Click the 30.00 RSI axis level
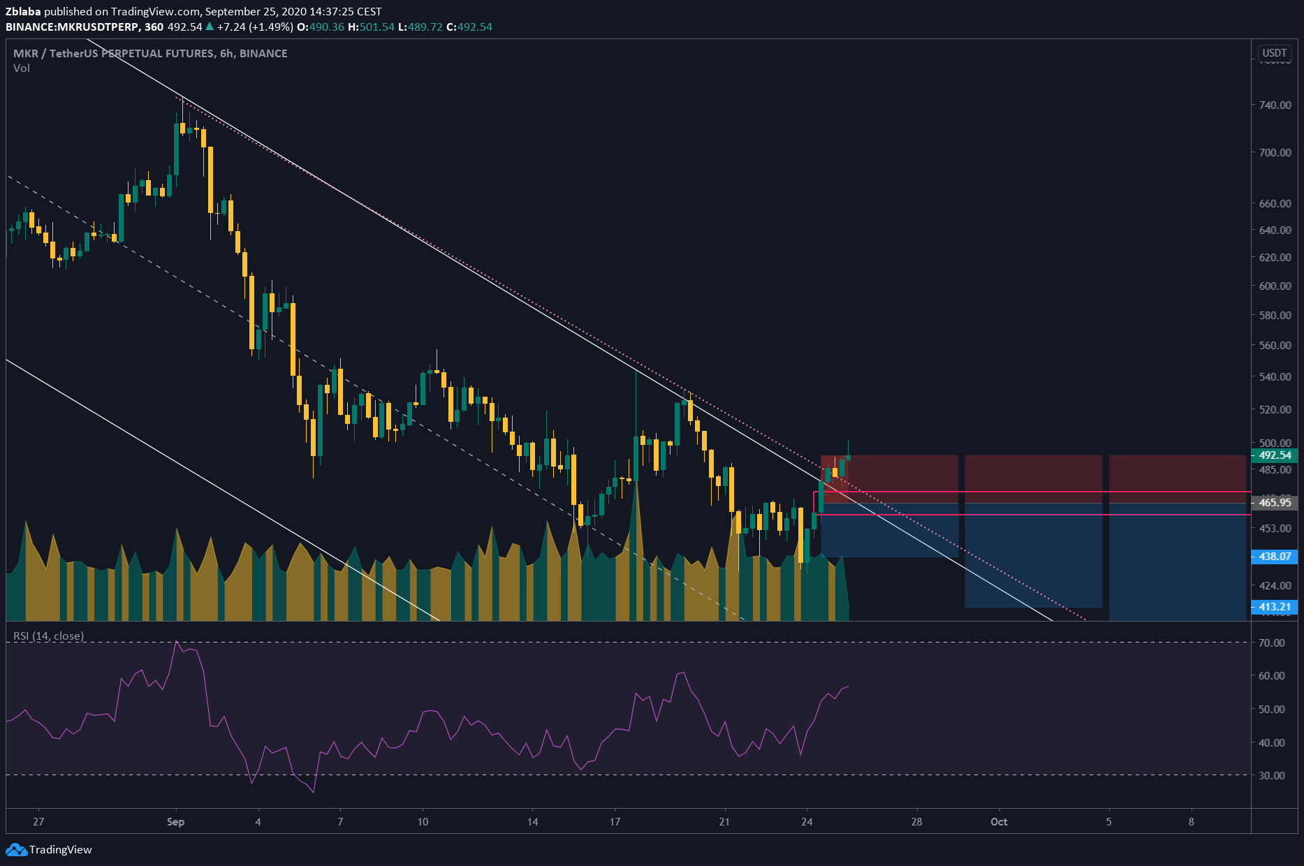The width and height of the screenshot is (1304, 866). click(x=1271, y=775)
